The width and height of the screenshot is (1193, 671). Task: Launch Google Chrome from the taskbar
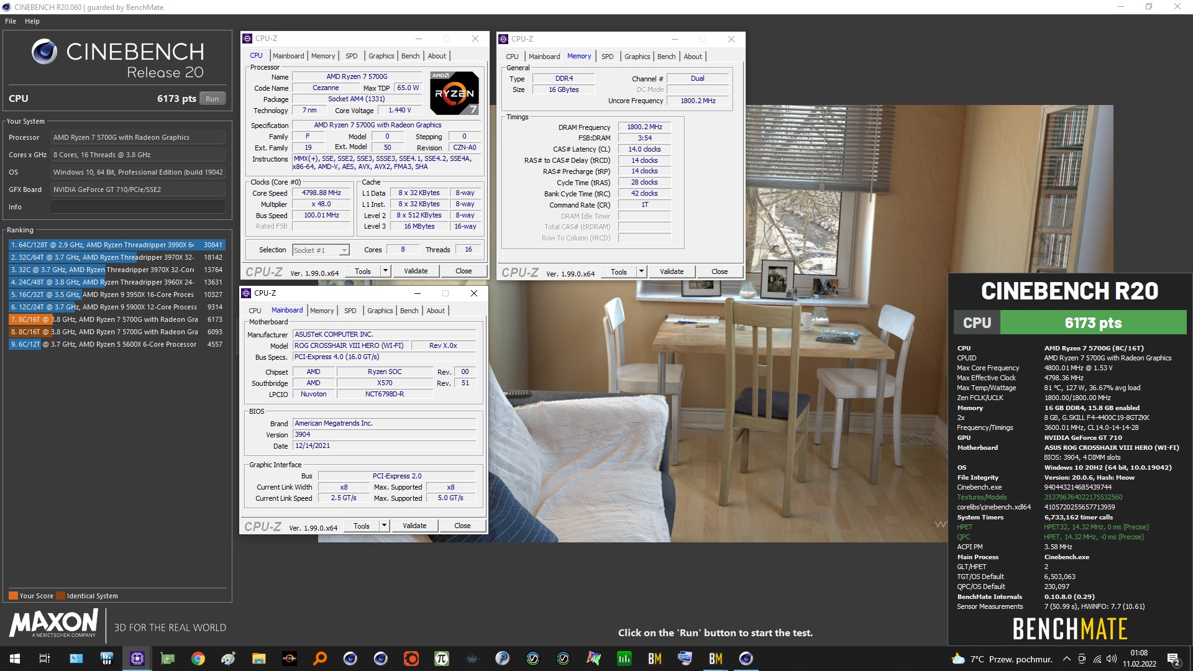coord(198,659)
